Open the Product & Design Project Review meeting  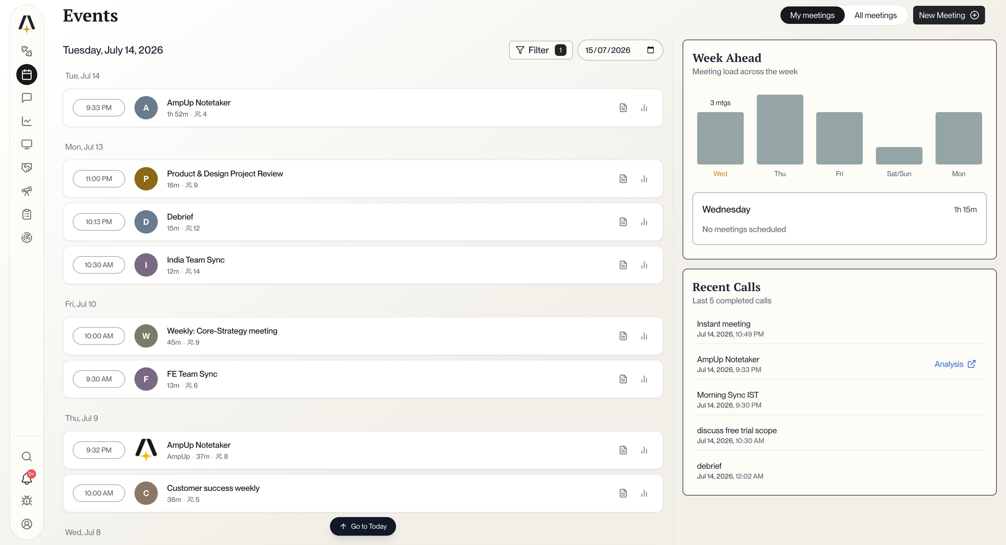pos(363,178)
